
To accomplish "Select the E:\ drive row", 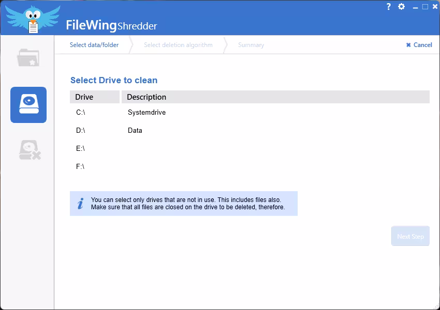I will point(250,148).
